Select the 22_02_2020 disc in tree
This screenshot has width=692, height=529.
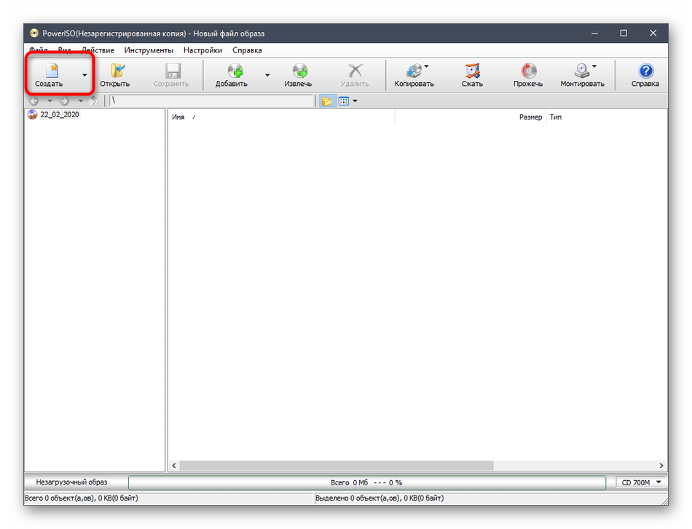pos(59,114)
